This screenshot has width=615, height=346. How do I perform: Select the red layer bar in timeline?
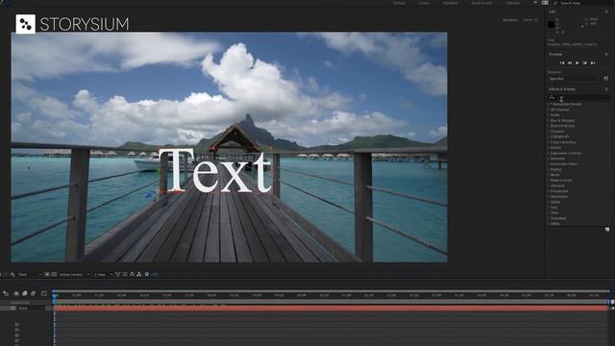coord(331,309)
